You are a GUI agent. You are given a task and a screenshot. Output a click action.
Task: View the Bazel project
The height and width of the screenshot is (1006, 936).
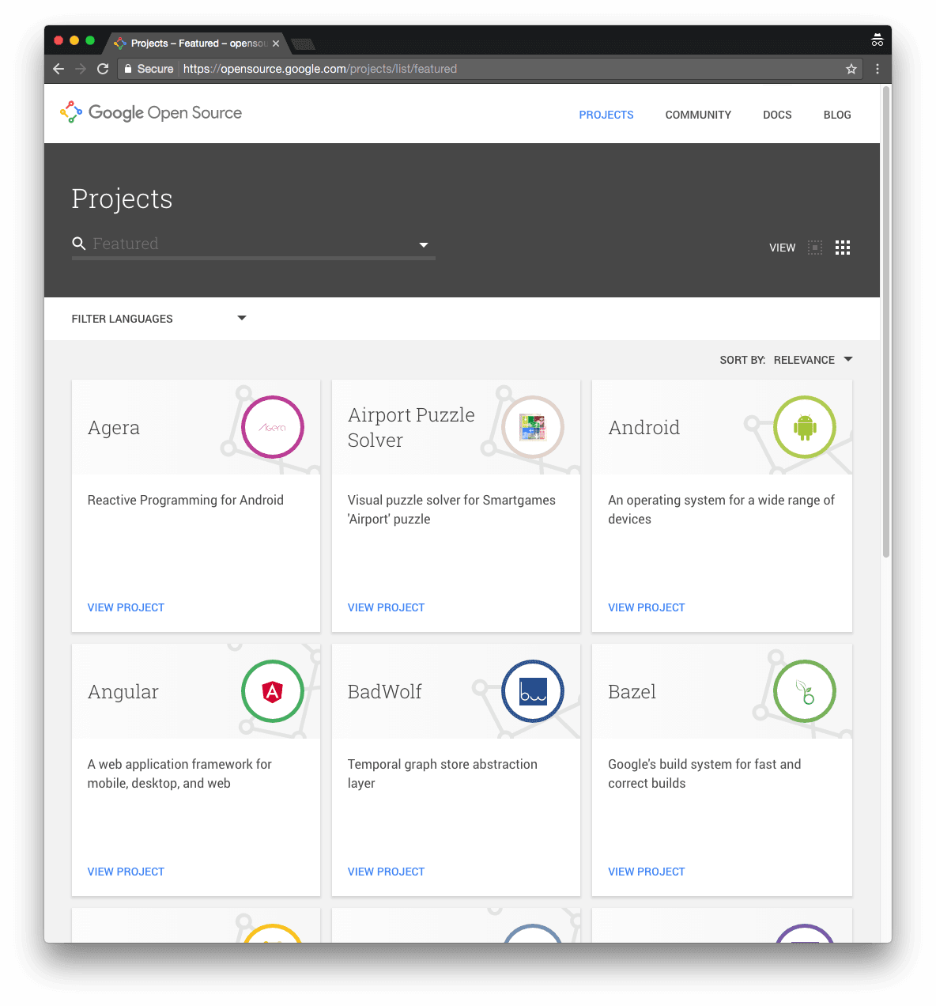(x=646, y=872)
